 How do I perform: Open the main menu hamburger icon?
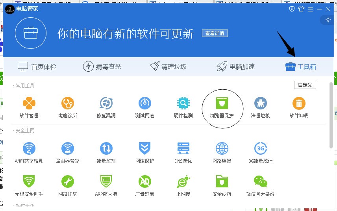coord(311,9)
